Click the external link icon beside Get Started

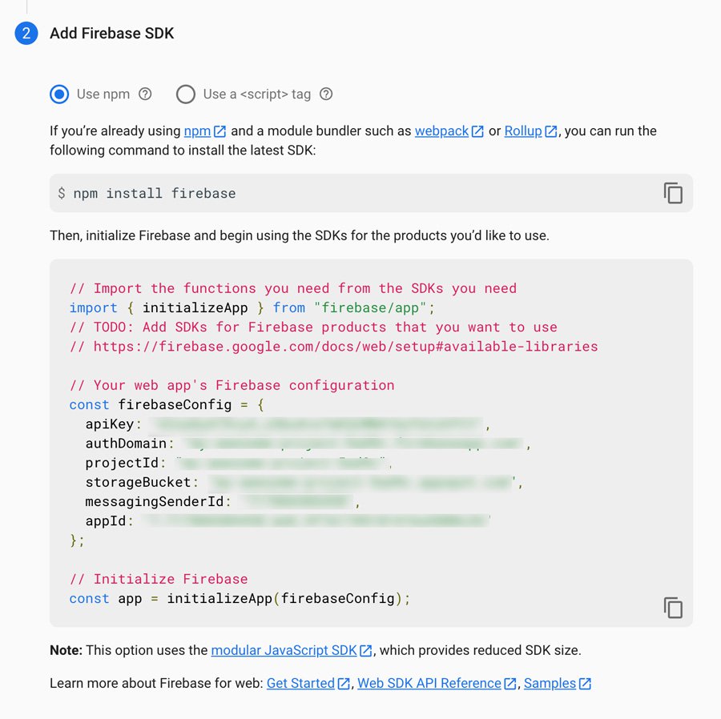(x=343, y=683)
